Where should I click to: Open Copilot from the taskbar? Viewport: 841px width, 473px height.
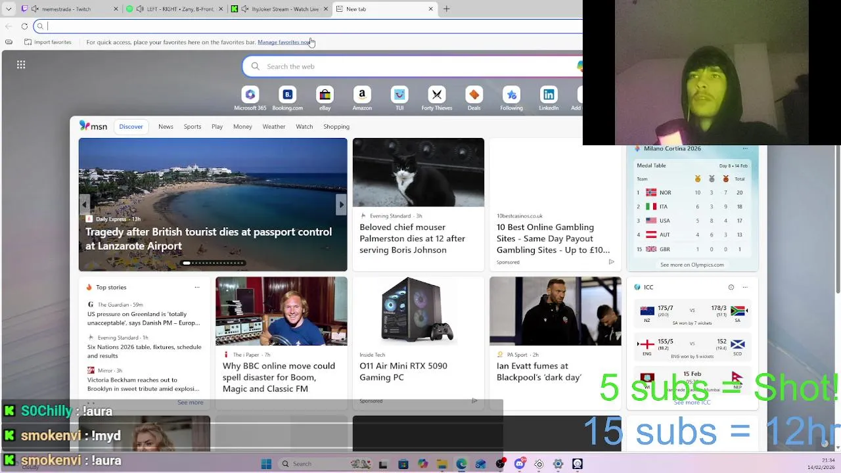422,464
